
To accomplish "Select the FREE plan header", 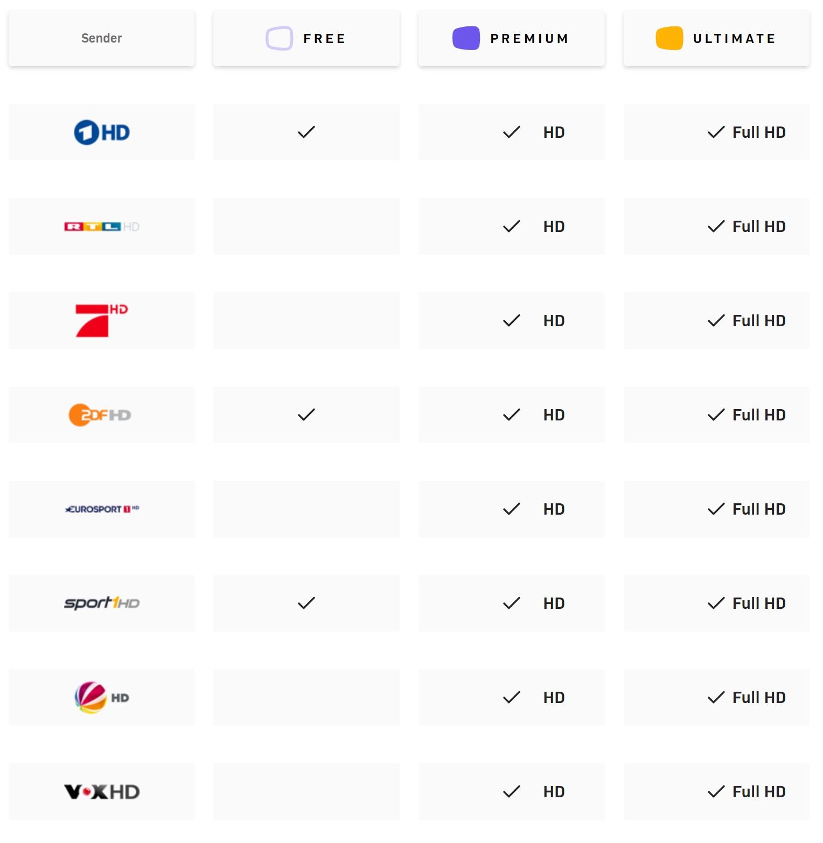I will coord(306,38).
